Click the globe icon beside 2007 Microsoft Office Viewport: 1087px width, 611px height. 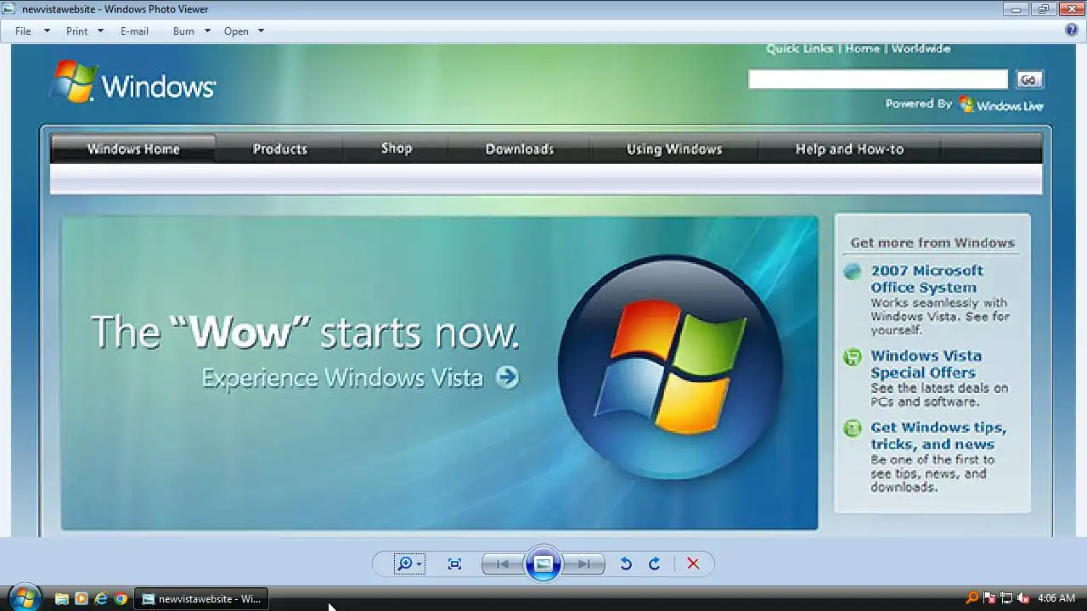point(853,272)
